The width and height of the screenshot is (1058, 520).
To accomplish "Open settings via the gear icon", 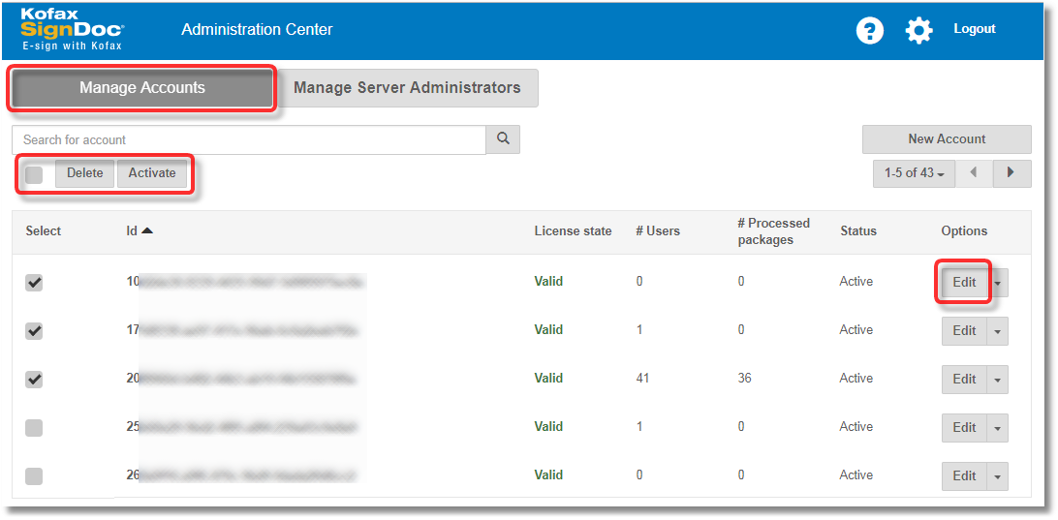I will [918, 30].
